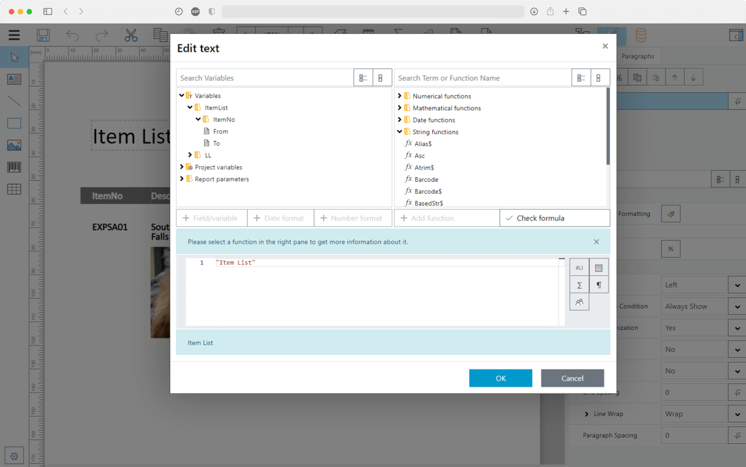Expand the Numerical functions category
Viewport: 746px width, 467px height.
(x=400, y=96)
